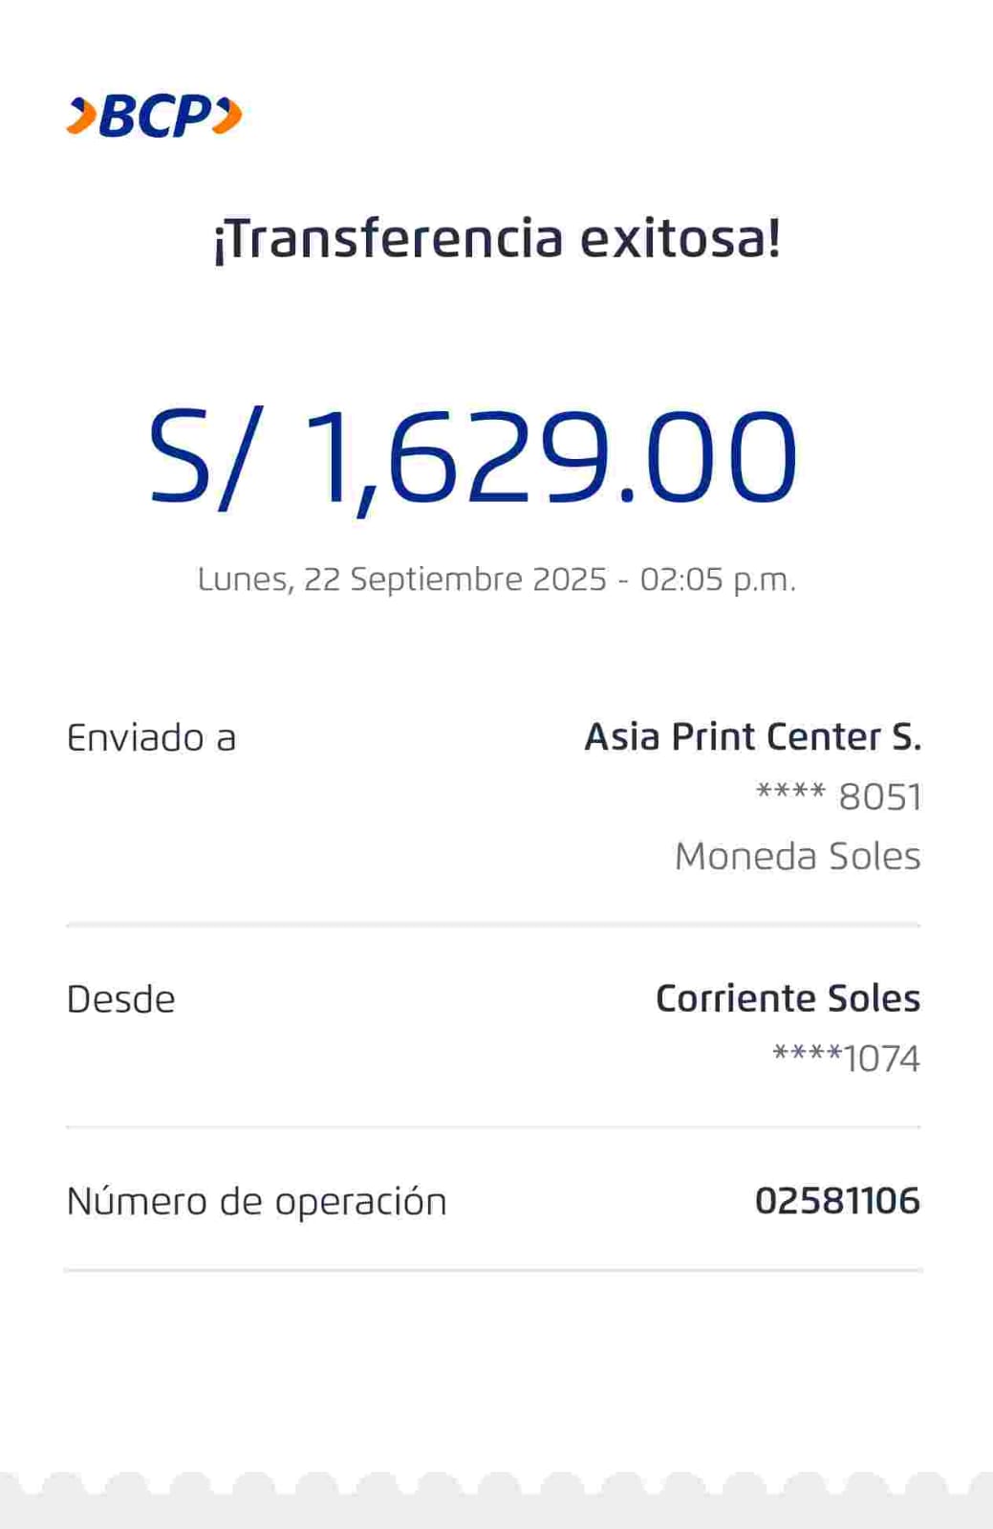Click the Moneda Soles text
This screenshot has height=1529, width=993.
pyautogui.click(x=797, y=856)
